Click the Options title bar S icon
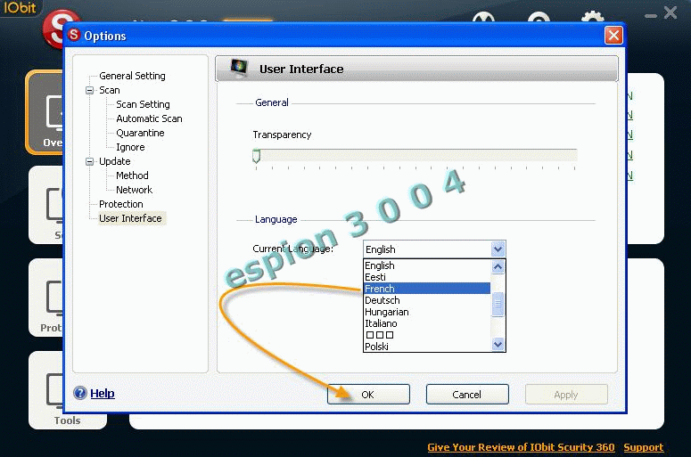691x457 pixels. pyautogui.click(x=74, y=35)
